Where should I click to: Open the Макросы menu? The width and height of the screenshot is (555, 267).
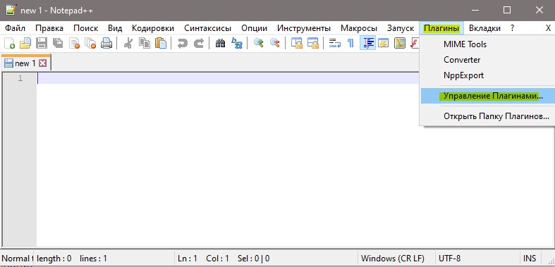359,28
